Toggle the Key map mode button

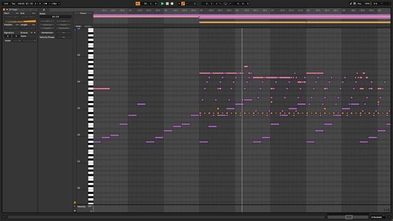(x=359, y=4)
